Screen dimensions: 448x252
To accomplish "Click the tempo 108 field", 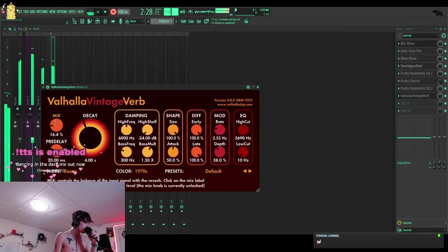I will (123, 12).
